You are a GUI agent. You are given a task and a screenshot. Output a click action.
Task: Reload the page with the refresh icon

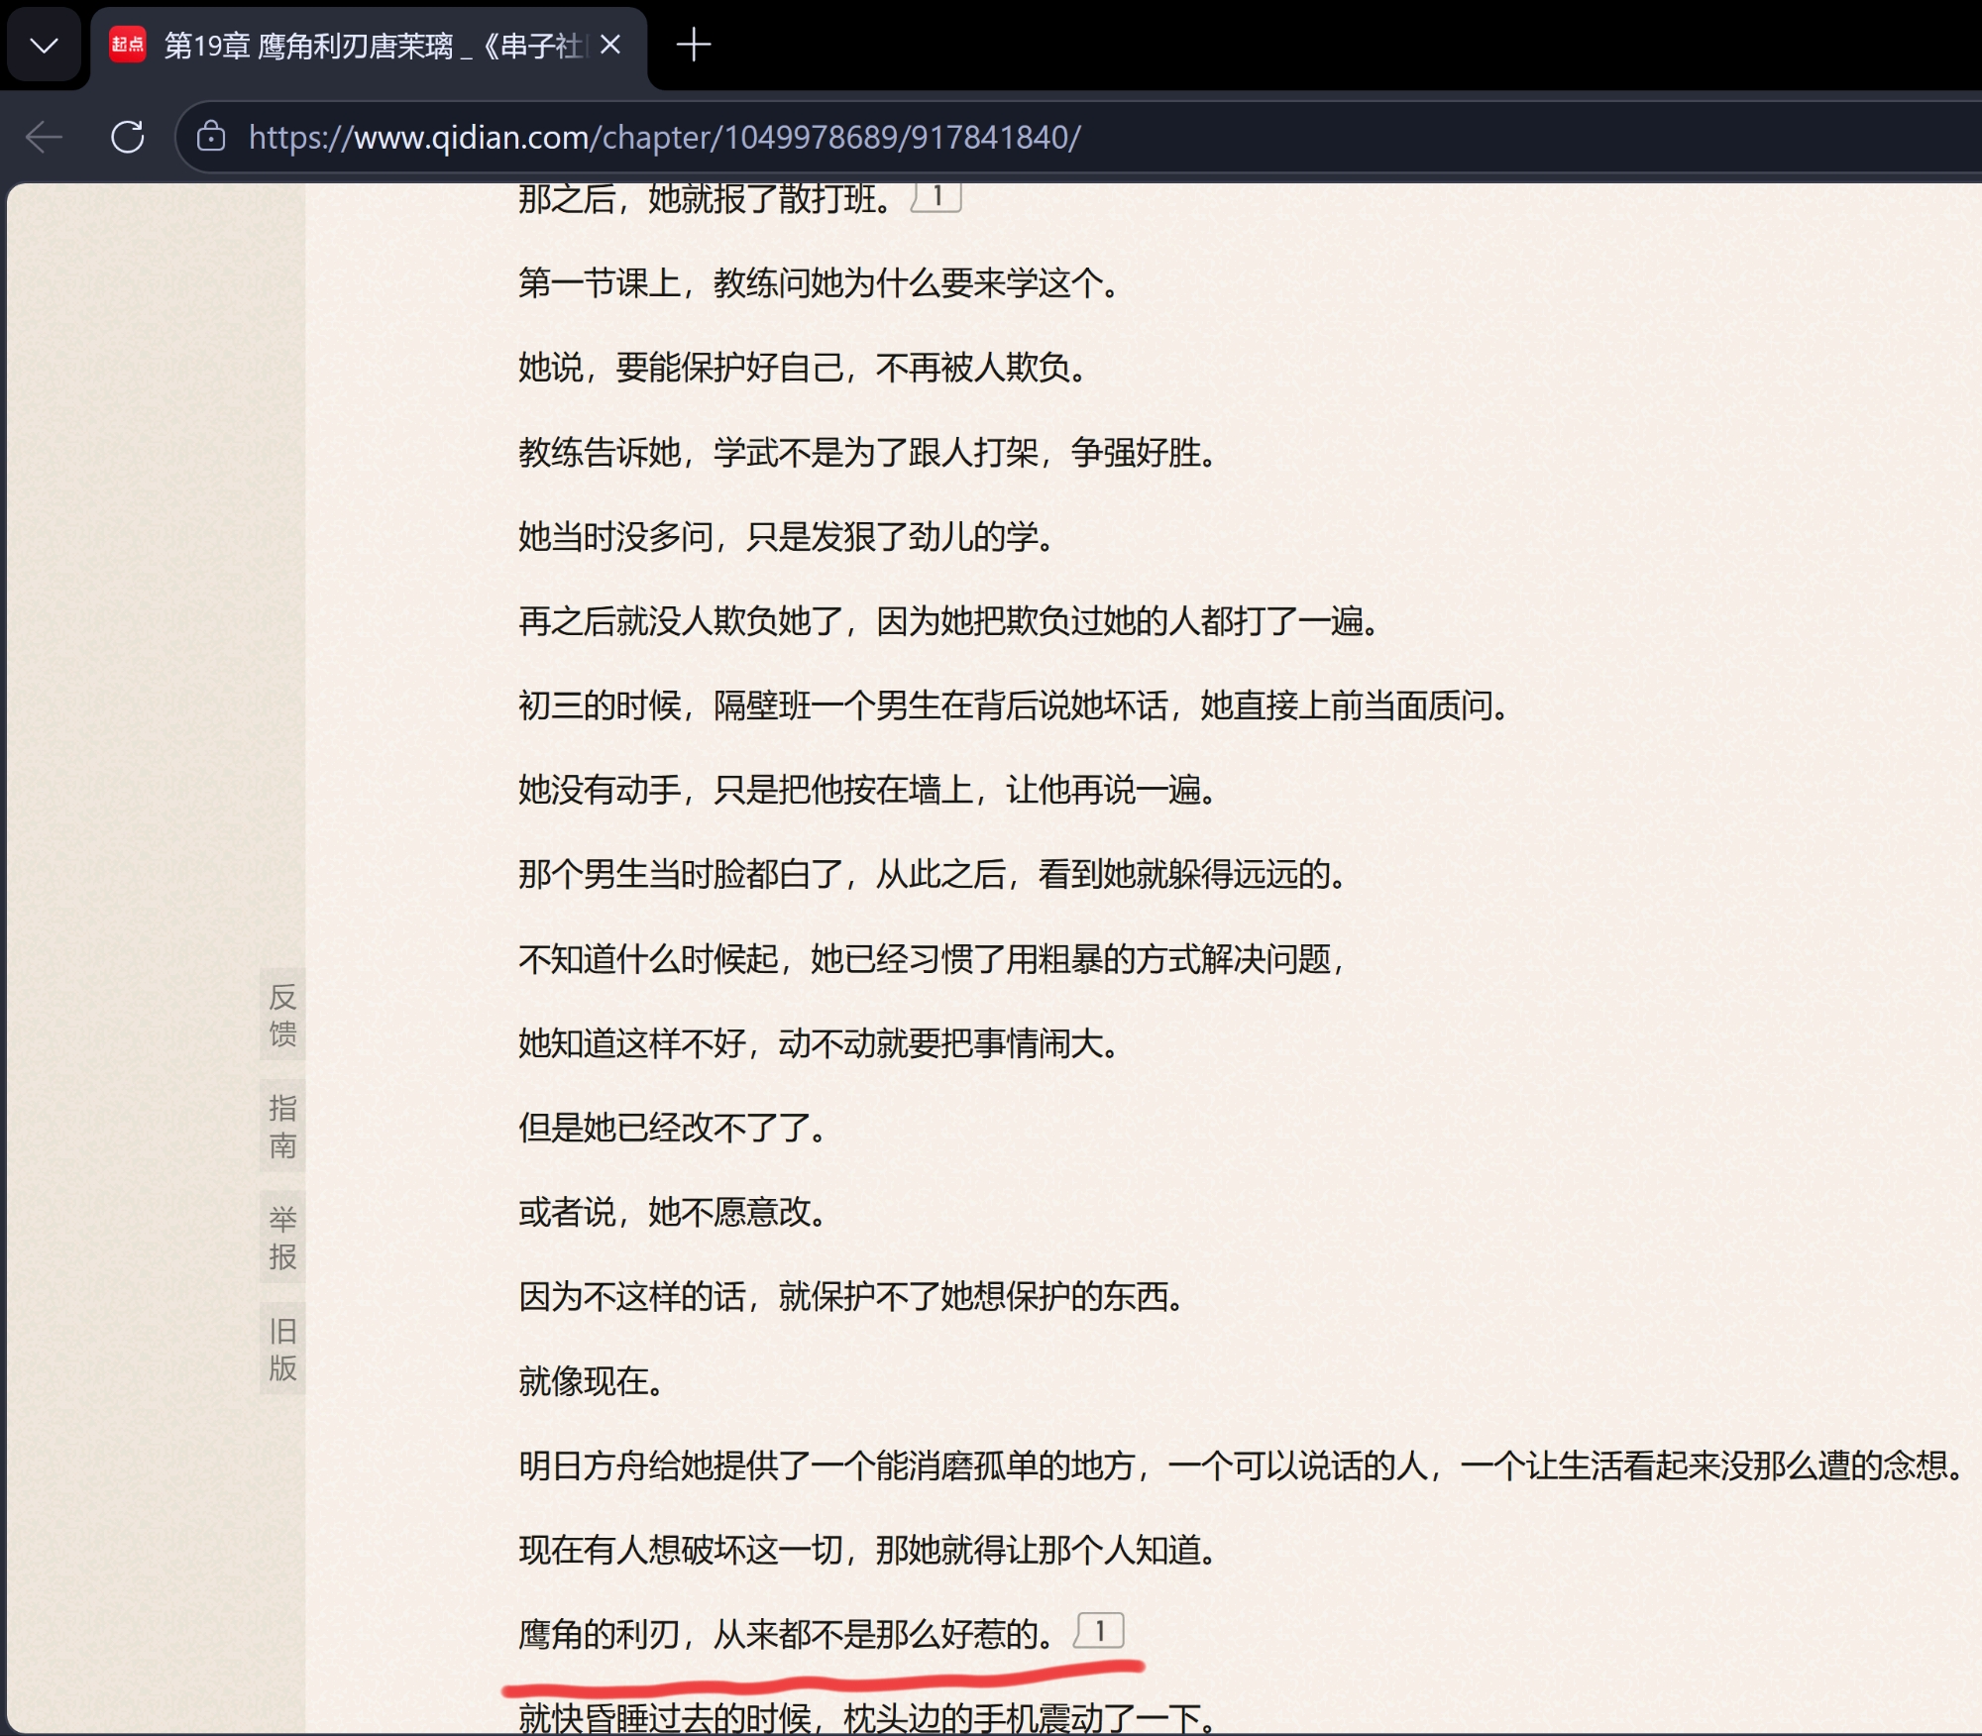coord(128,137)
